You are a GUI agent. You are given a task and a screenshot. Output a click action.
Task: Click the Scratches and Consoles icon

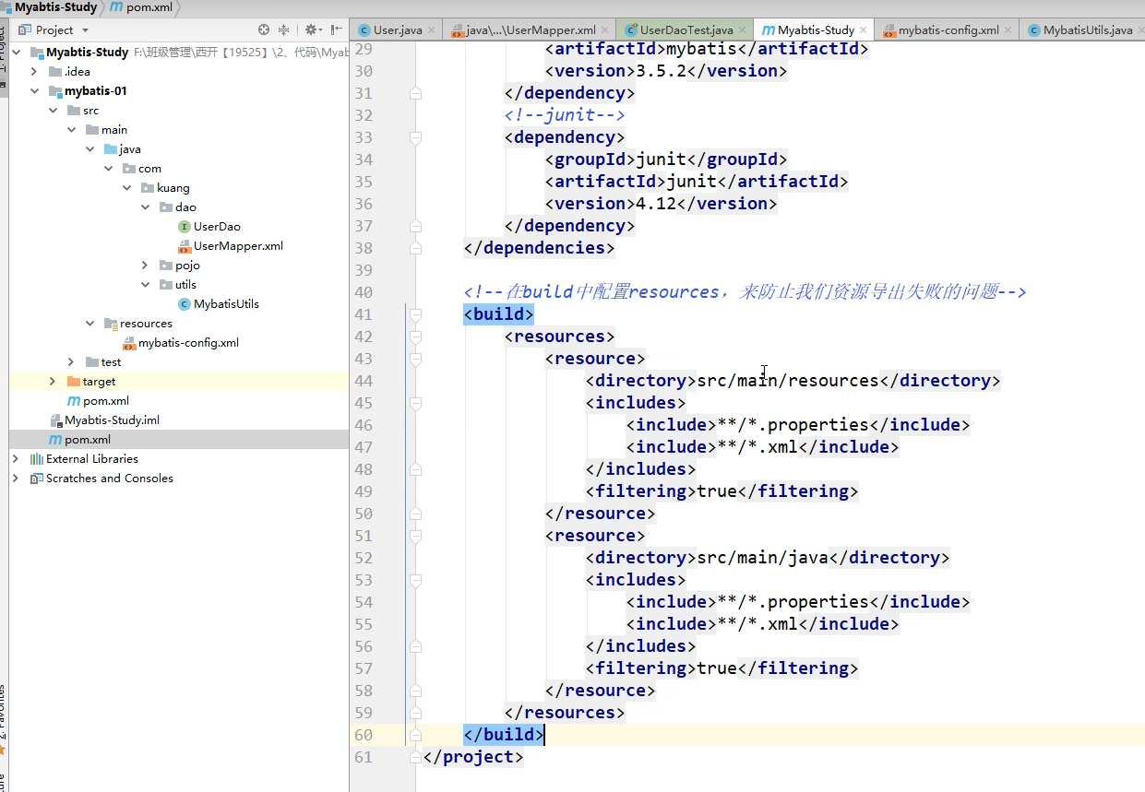click(x=37, y=479)
